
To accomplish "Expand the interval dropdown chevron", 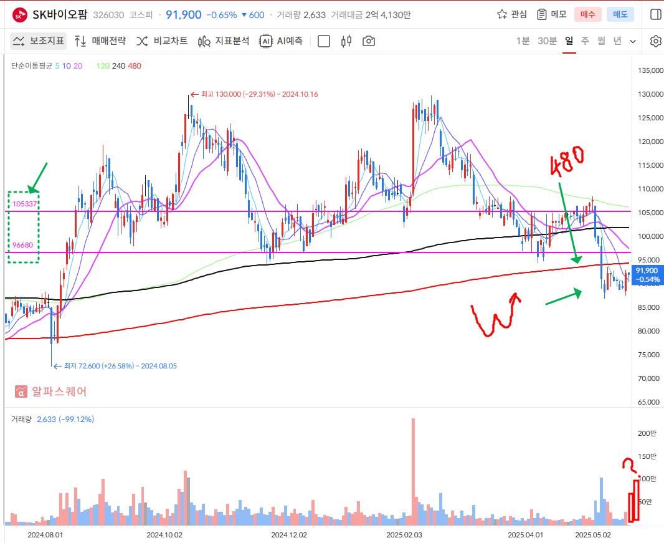I will pos(633,42).
